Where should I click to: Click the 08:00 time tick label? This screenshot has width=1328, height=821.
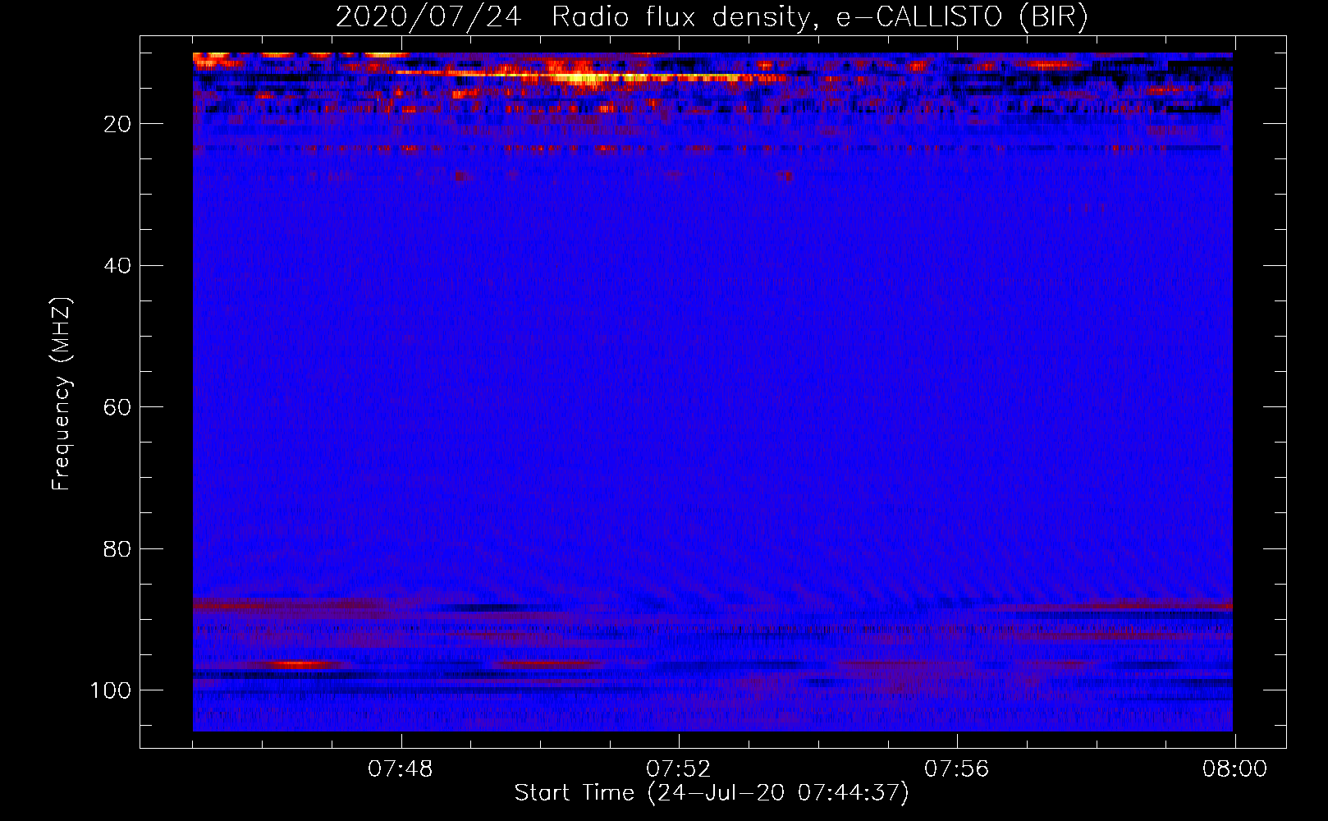[x=1235, y=769]
